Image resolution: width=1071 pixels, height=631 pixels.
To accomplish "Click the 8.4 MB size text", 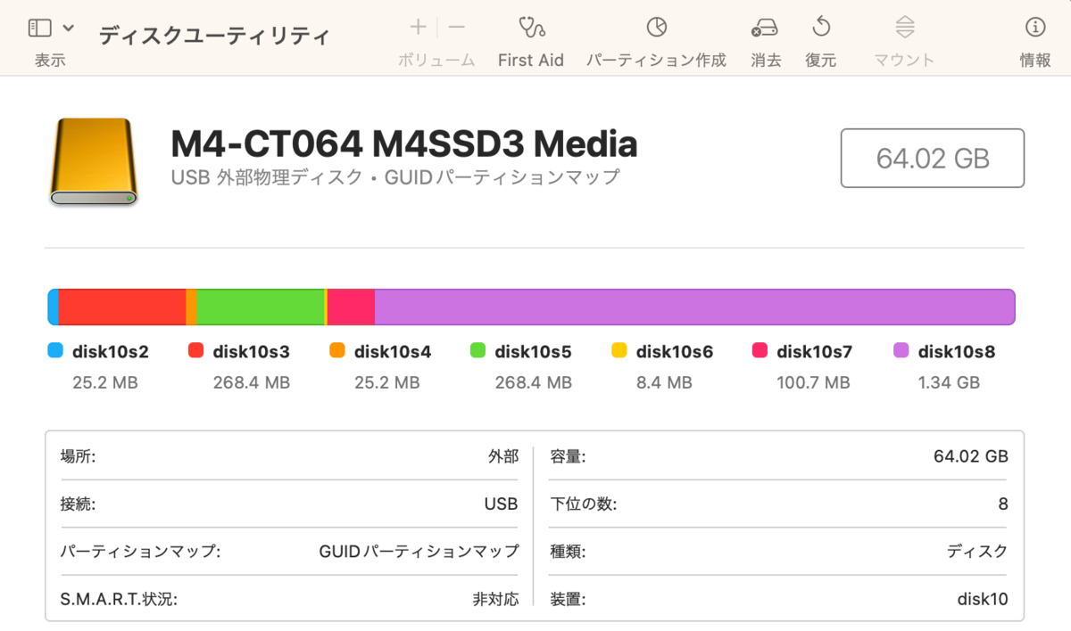I will coord(664,383).
